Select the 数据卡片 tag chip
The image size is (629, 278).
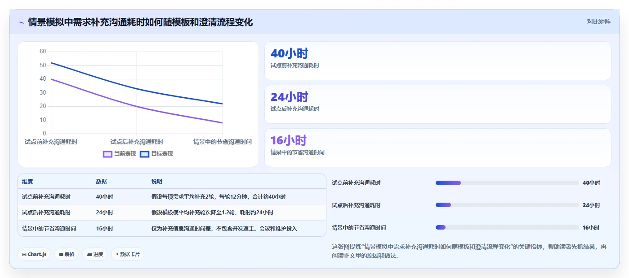(x=128, y=254)
